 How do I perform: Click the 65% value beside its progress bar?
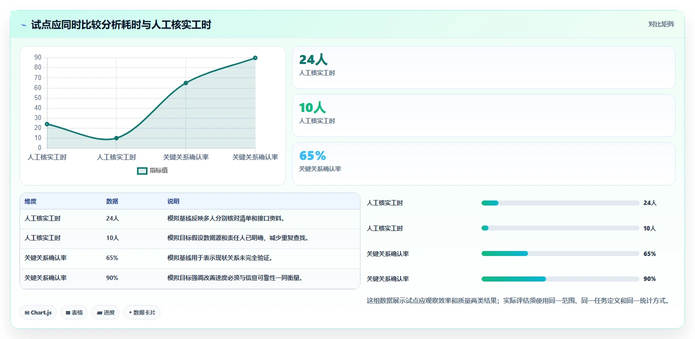click(x=649, y=254)
